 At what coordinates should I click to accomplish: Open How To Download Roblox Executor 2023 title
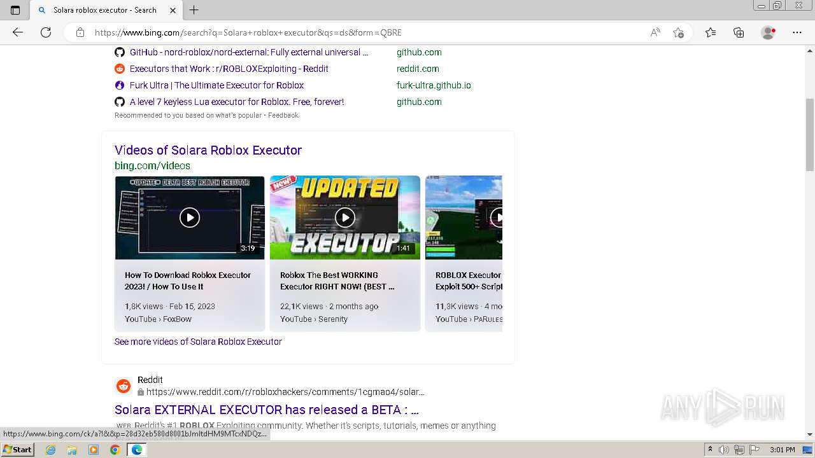pyautogui.click(x=188, y=281)
